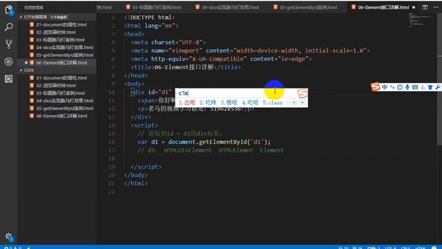Open the editor More Actions ellipsis
The height and width of the screenshot is (249, 442).
(x=436, y=8)
